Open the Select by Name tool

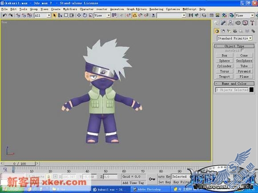pyautogui.click(x=60, y=16)
